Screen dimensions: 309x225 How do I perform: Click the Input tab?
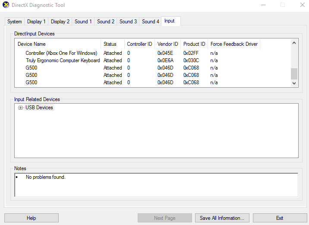(171, 21)
